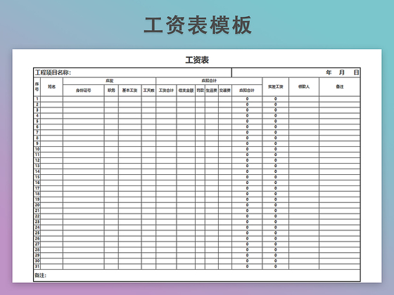Viewport: 394px width, 295px height.
Task: Select row number 5 in 序号 column
Action: pos(37,121)
